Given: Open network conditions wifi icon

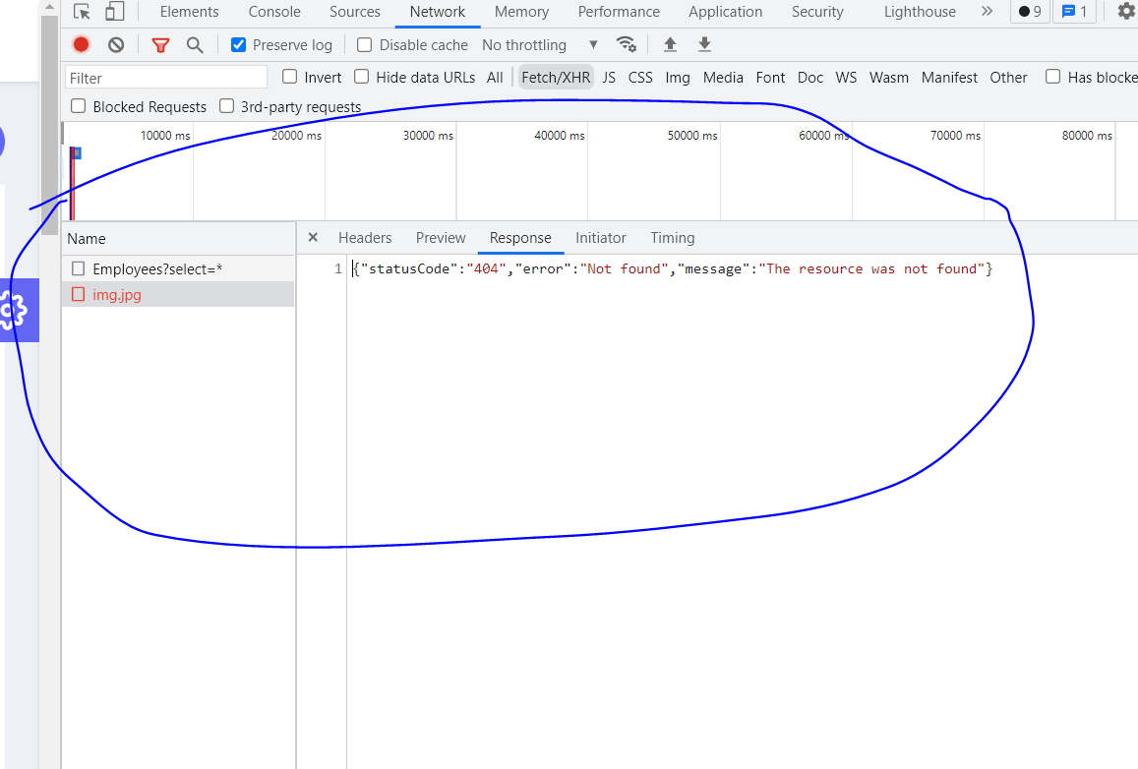Looking at the screenshot, I should [x=627, y=44].
